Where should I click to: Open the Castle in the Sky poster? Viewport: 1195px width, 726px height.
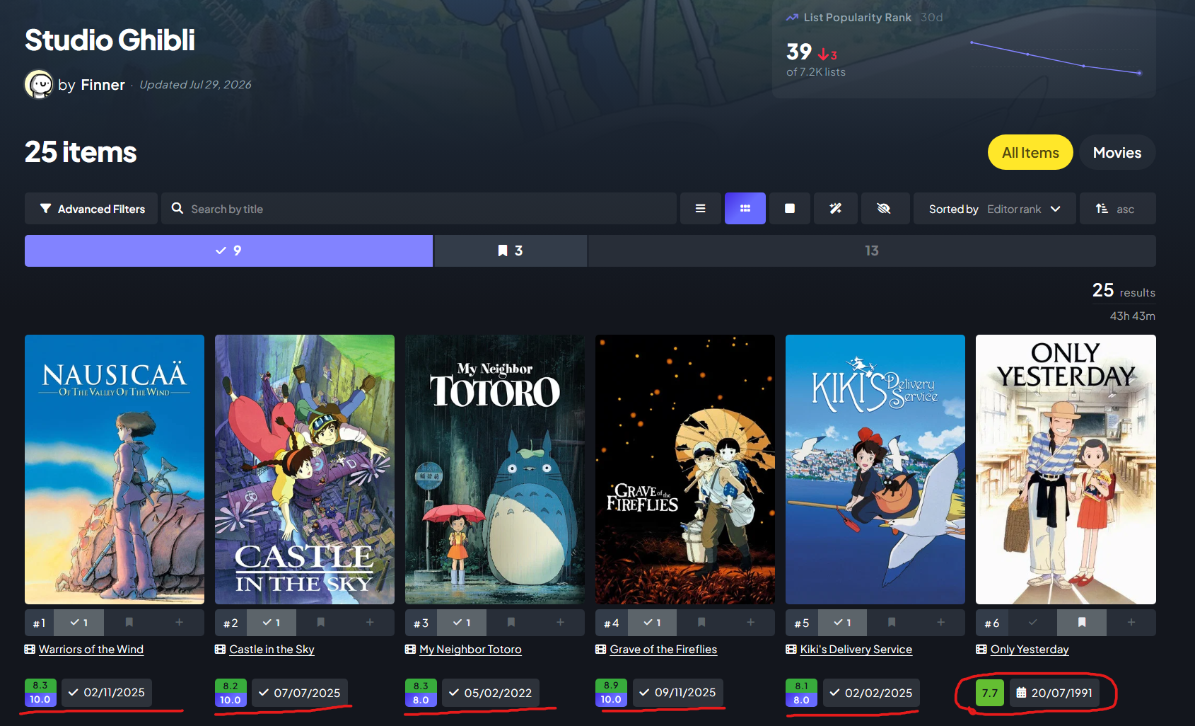point(305,469)
